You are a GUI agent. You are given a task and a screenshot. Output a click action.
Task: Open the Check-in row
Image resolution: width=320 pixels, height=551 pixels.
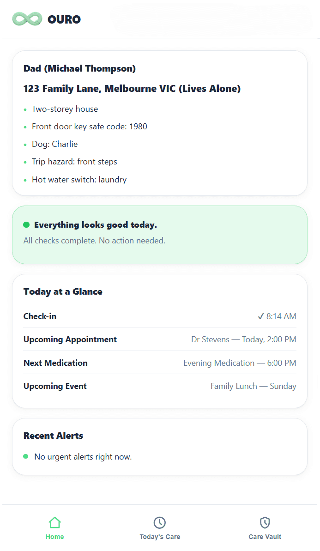click(x=160, y=316)
